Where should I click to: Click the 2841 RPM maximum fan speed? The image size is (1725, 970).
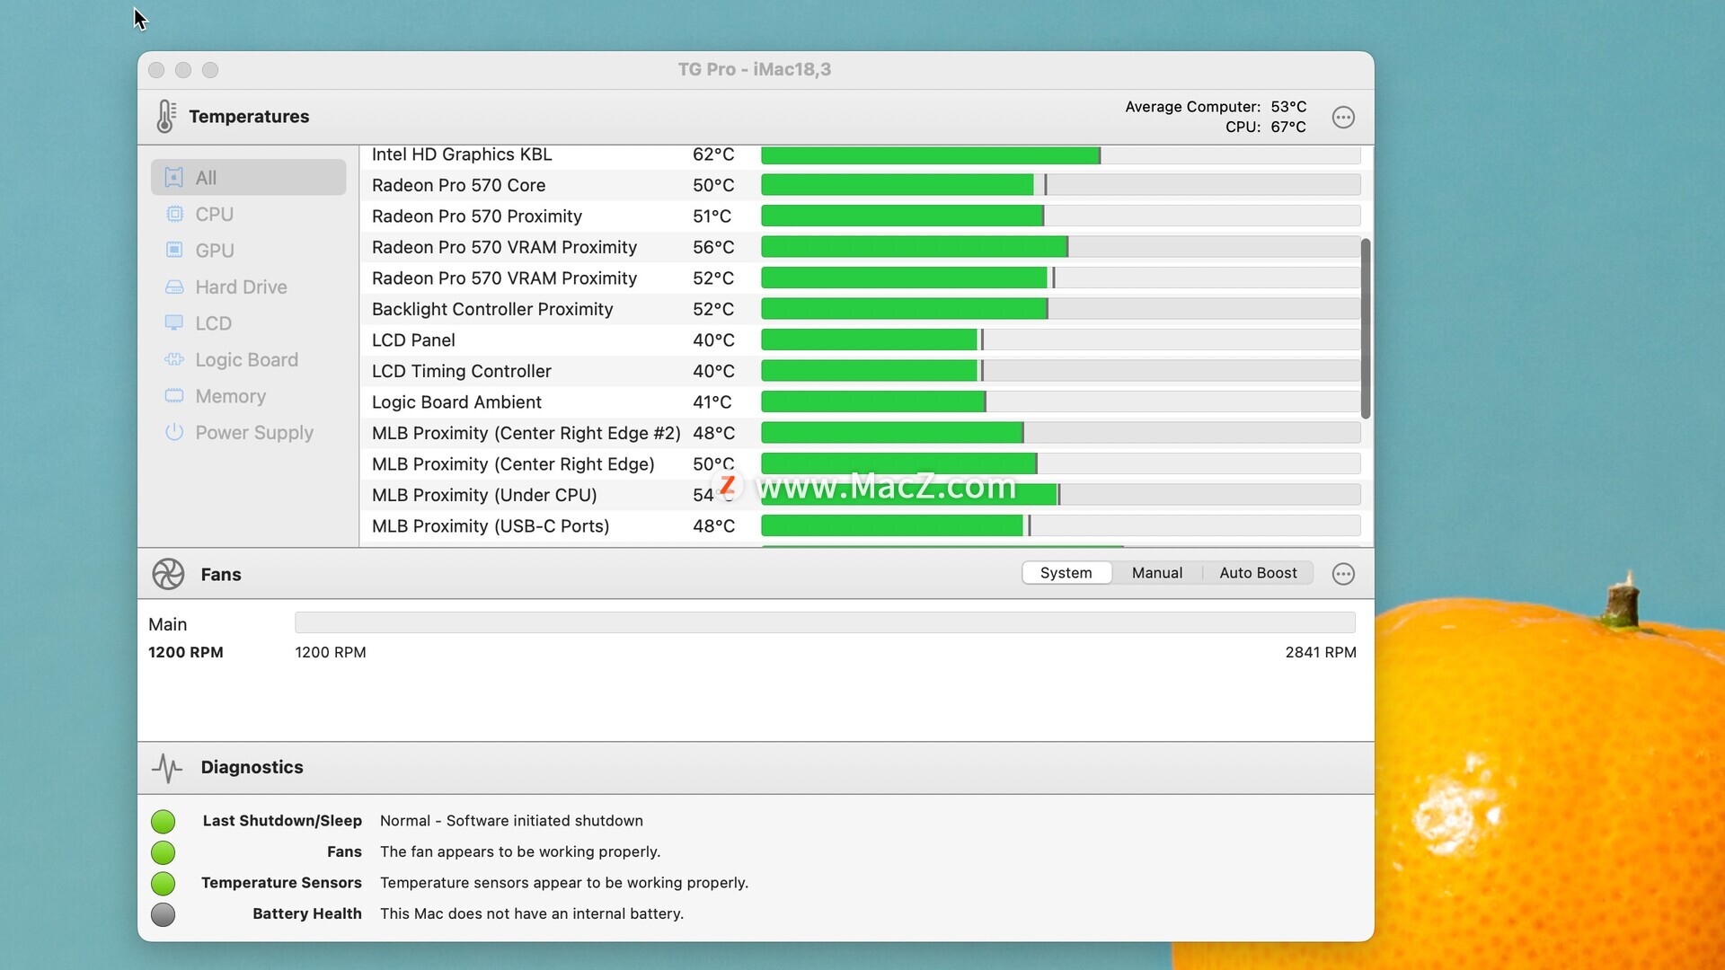point(1321,652)
